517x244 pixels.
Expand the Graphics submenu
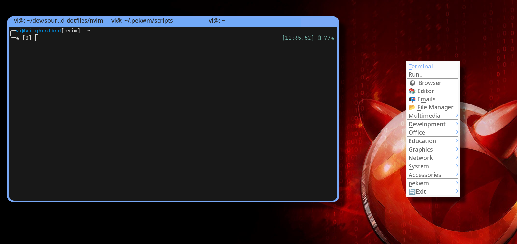pyautogui.click(x=421, y=150)
